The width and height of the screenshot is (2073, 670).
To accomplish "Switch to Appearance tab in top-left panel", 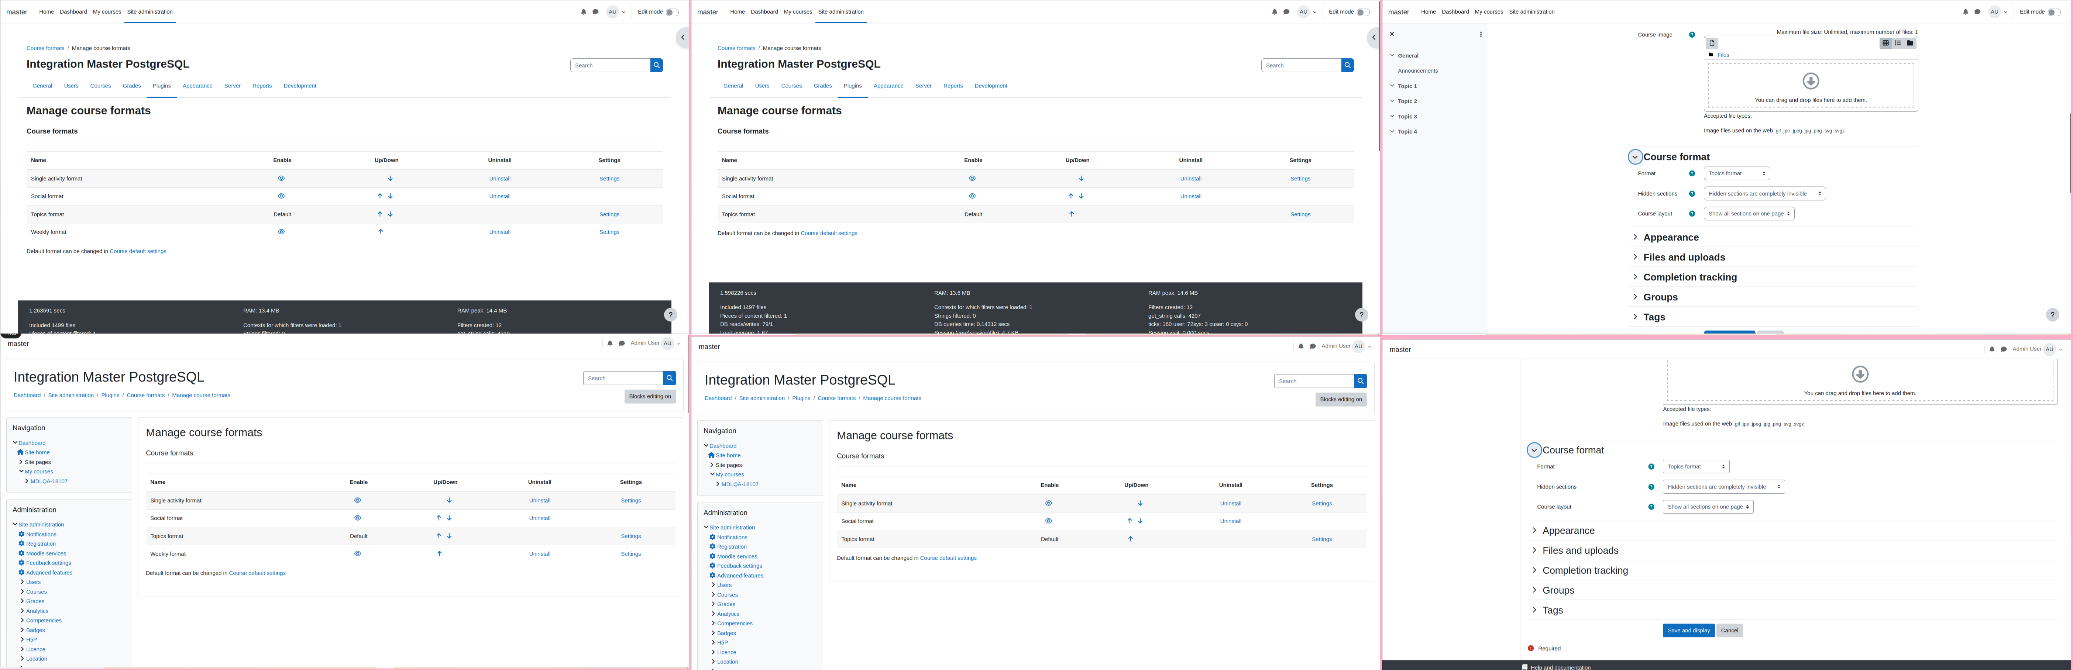I will pos(197,86).
